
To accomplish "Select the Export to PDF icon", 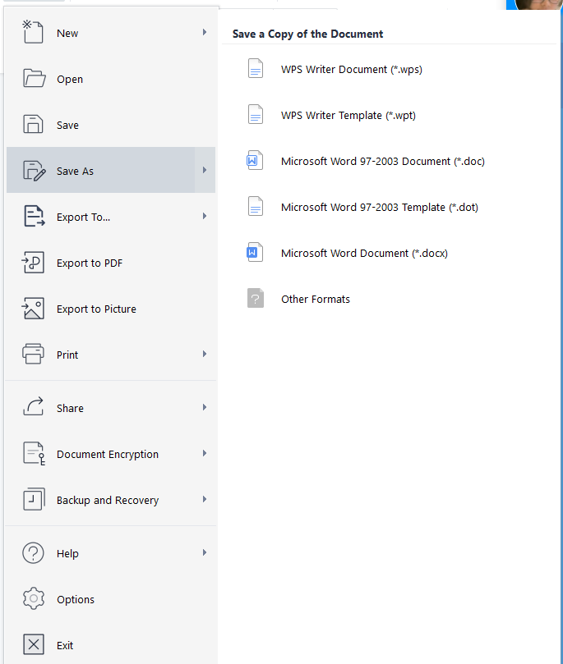I will tap(33, 263).
